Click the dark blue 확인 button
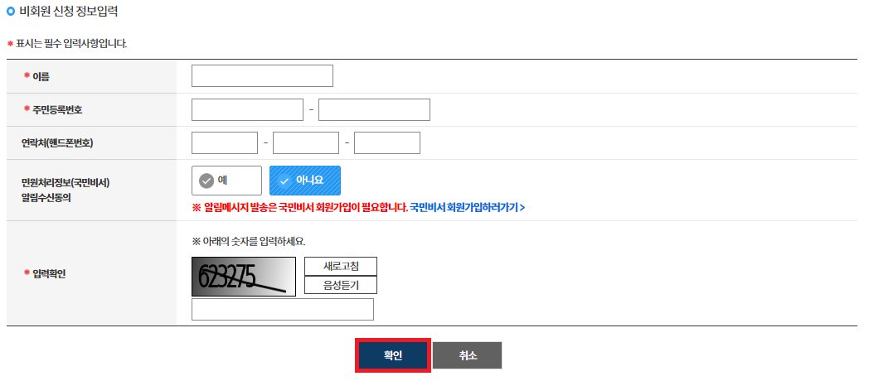This screenshot has height=381, width=869. [x=393, y=355]
